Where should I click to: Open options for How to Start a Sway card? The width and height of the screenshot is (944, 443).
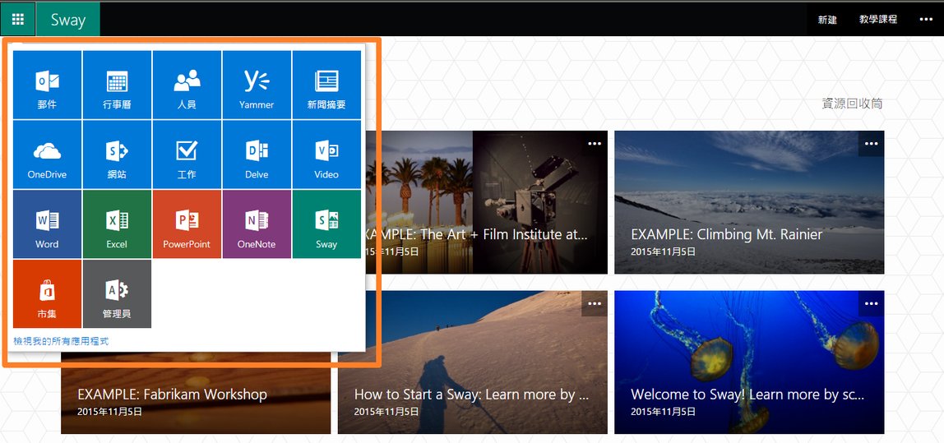coord(595,304)
